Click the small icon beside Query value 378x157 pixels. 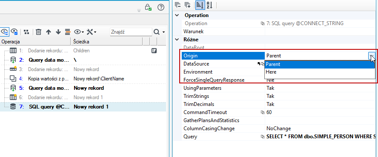tap(262, 137)
